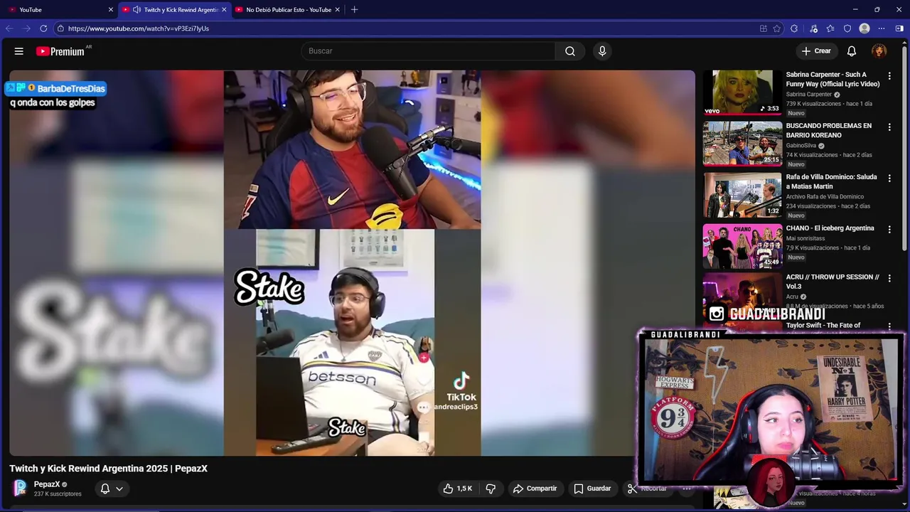Click the browser address bar URL
Viewport: 910px width, 512px height.
139,28
